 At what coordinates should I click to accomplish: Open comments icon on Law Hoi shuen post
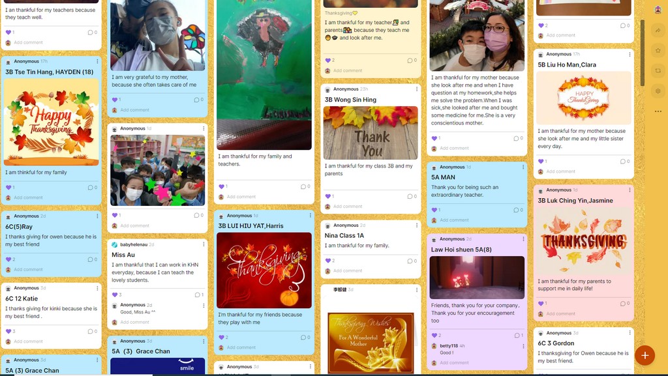(517, 336)
